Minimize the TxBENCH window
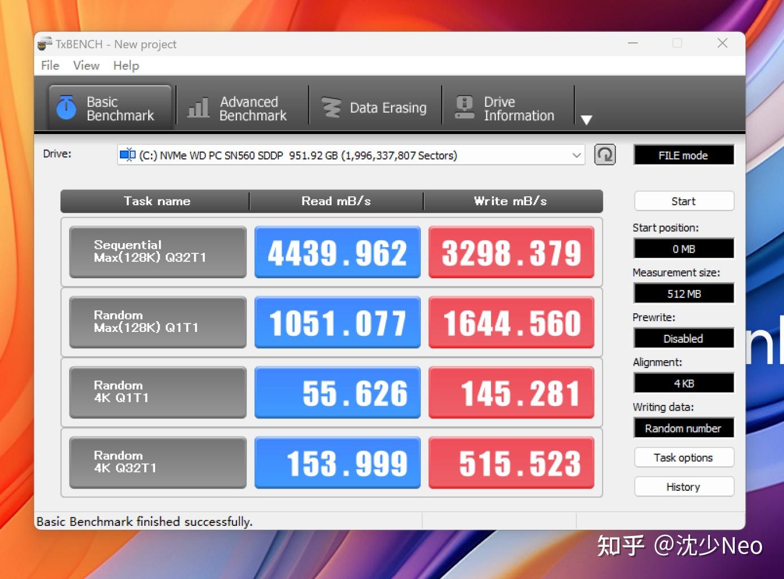The height and width of the screenshot is (579, 784). [x=633, y=43]
